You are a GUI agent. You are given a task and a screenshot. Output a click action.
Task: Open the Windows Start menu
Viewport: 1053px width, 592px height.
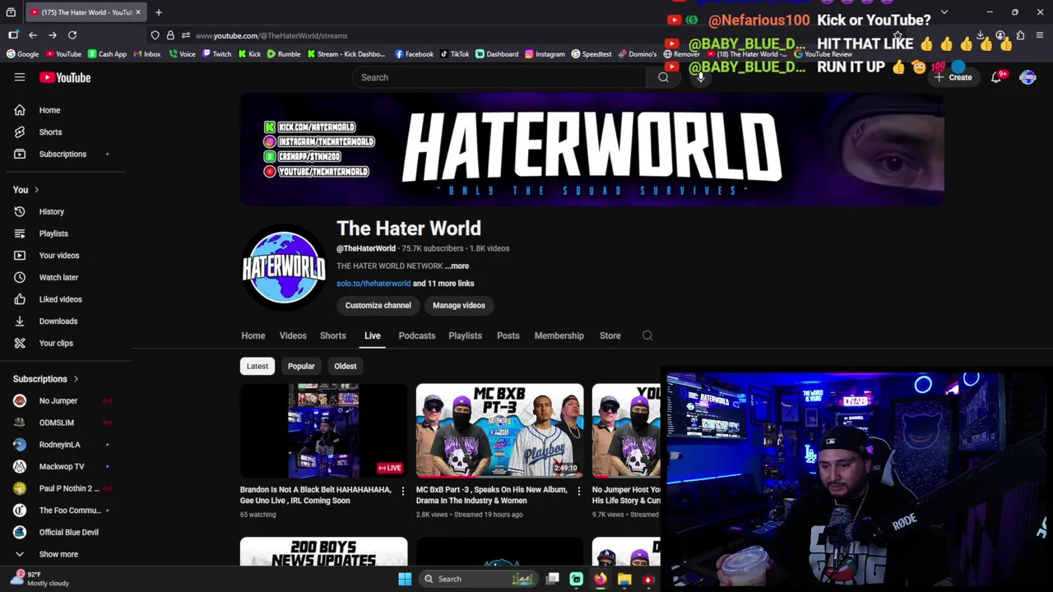405,579
